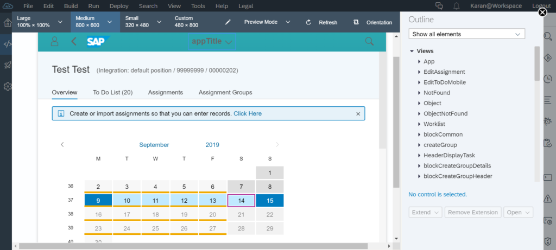556x250 pixels.
Task: Open the Small 320 × 480 dropdown arrow
Action: click(x=159, y=22)
